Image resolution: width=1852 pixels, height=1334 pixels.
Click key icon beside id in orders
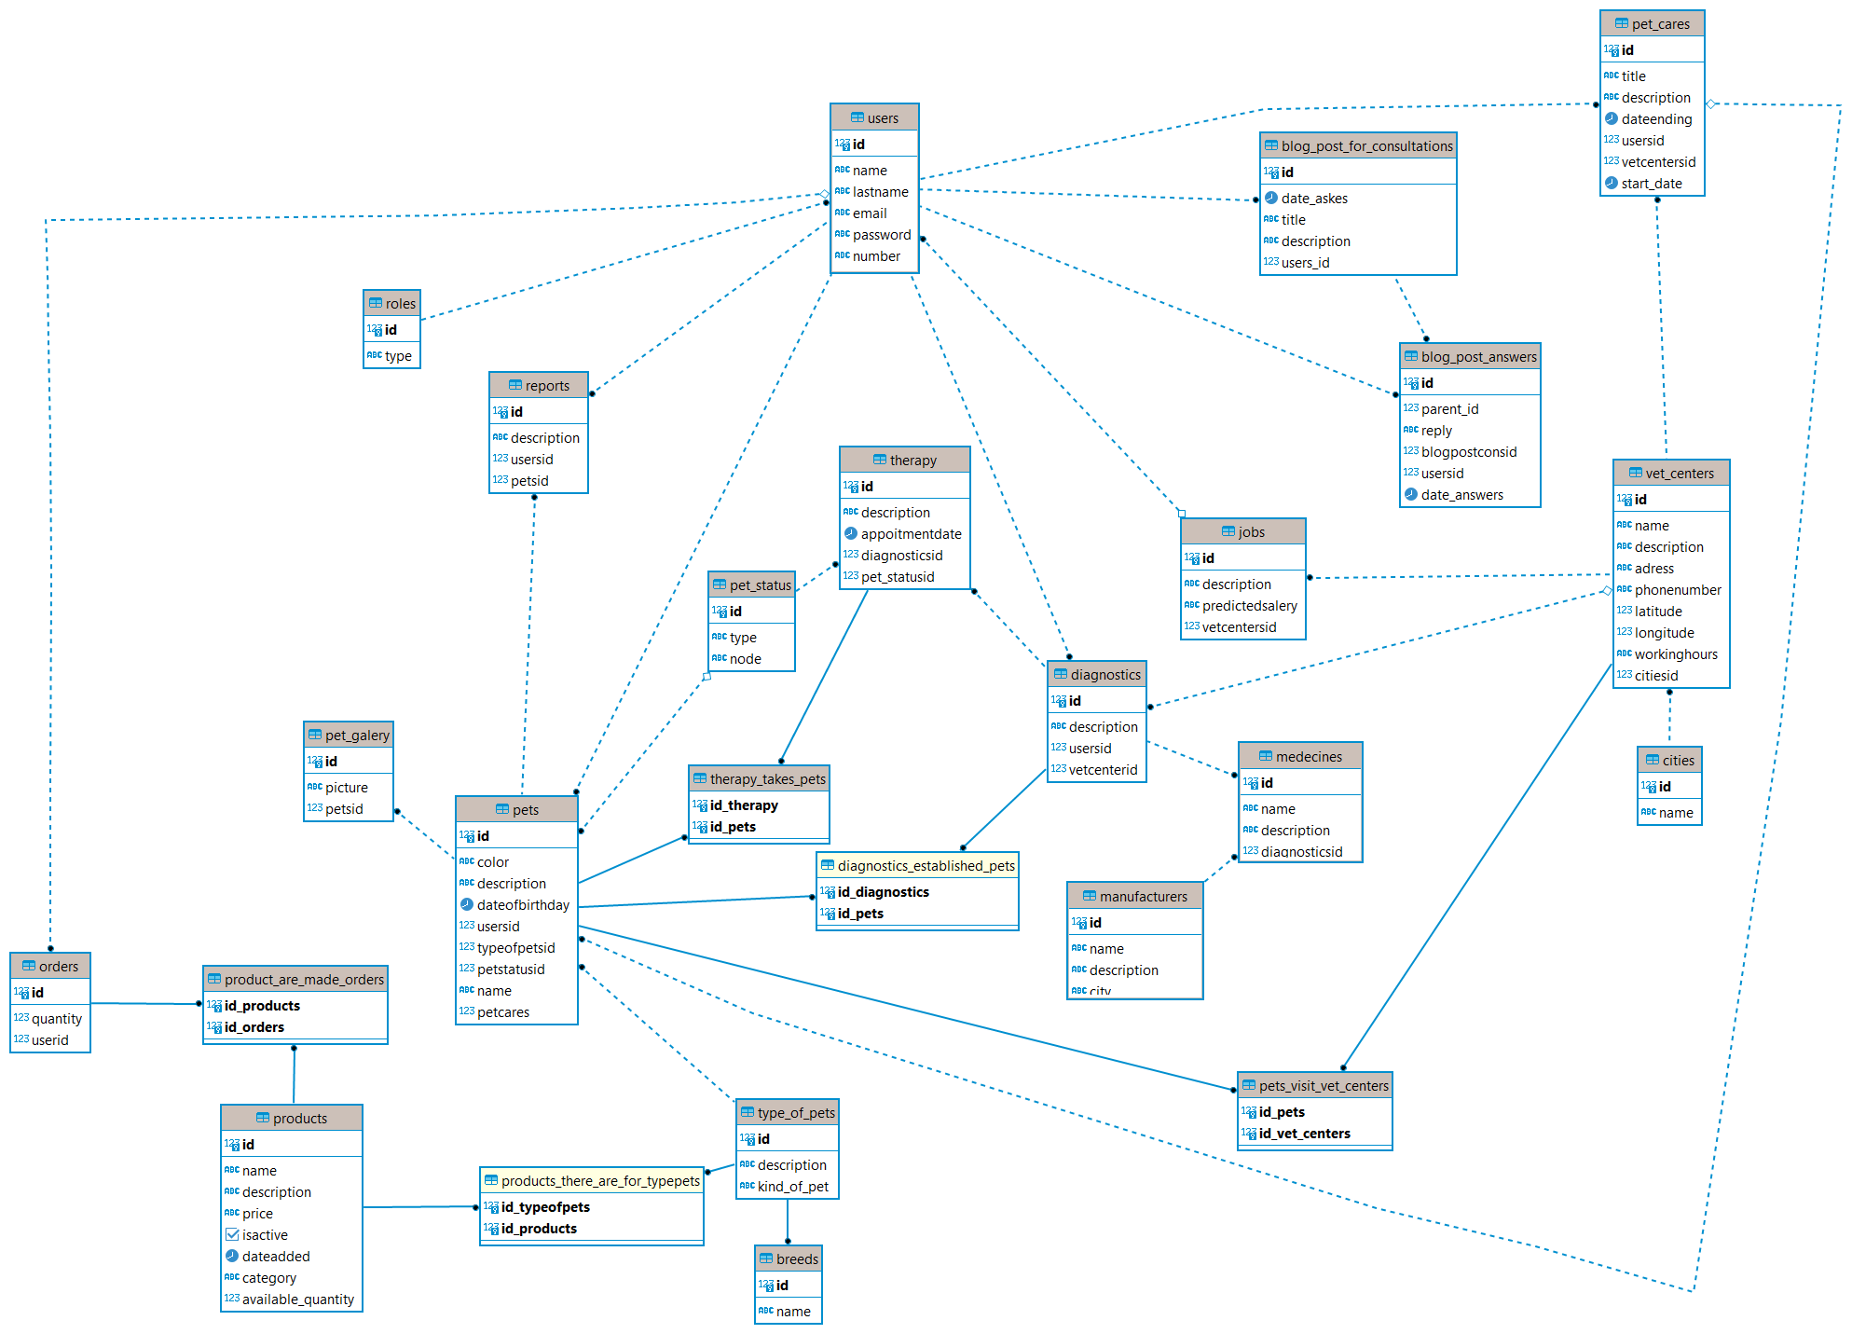pyautogui.click(x=21, y=994)
